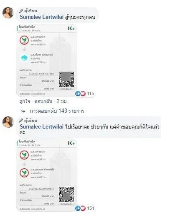
Task: Expand the 143 replies thread
Action: 57,111
